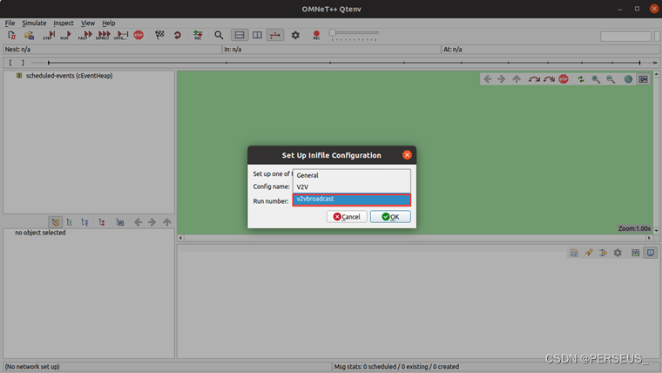Switch object inspector to flat mode icon
Screen dimensions: 662x373
coord(69,222)
